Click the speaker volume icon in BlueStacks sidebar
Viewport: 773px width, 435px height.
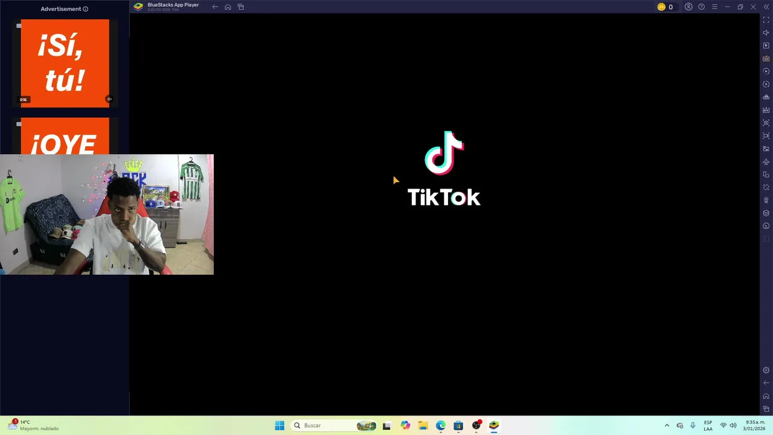pos(766,33)
